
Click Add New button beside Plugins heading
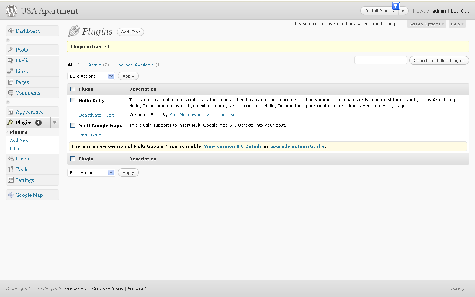130,32
